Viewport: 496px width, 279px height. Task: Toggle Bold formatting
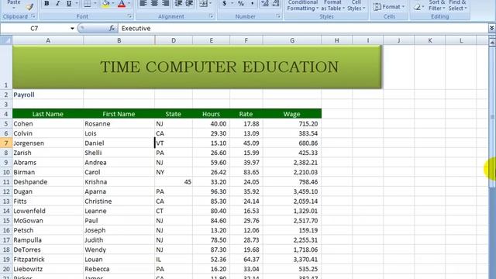point(46,3)
